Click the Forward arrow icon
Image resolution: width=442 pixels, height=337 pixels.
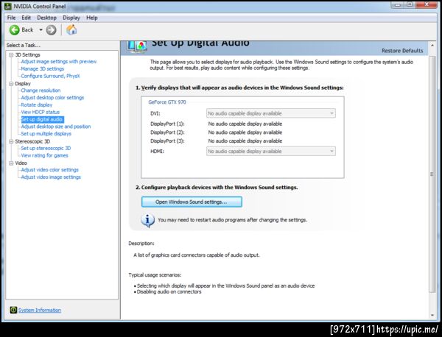coord(51,30)
